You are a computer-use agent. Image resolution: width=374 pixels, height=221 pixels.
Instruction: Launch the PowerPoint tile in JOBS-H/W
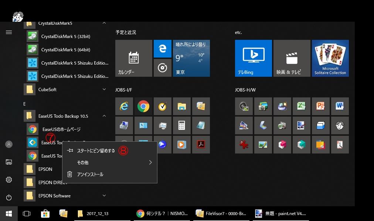tap(321, 106)
